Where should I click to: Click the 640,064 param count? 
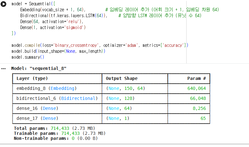197,88
